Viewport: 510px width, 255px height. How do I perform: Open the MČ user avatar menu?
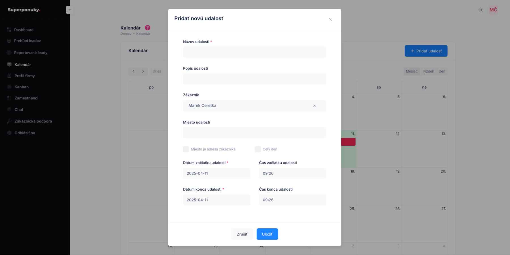tap(493, 10)
